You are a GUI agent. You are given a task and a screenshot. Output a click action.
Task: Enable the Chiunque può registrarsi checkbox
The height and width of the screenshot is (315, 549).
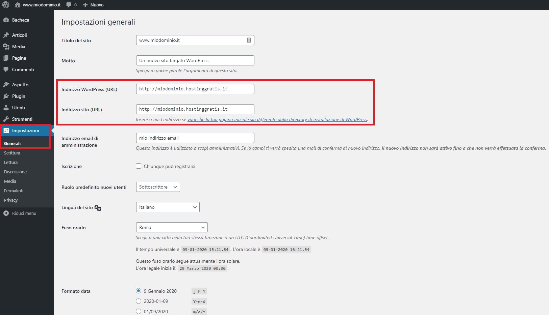pyautogui.click(x=139, y=166)
